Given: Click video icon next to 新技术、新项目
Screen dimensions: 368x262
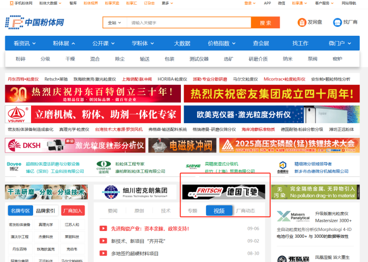Looking at the screenshot, I should 103,241.
